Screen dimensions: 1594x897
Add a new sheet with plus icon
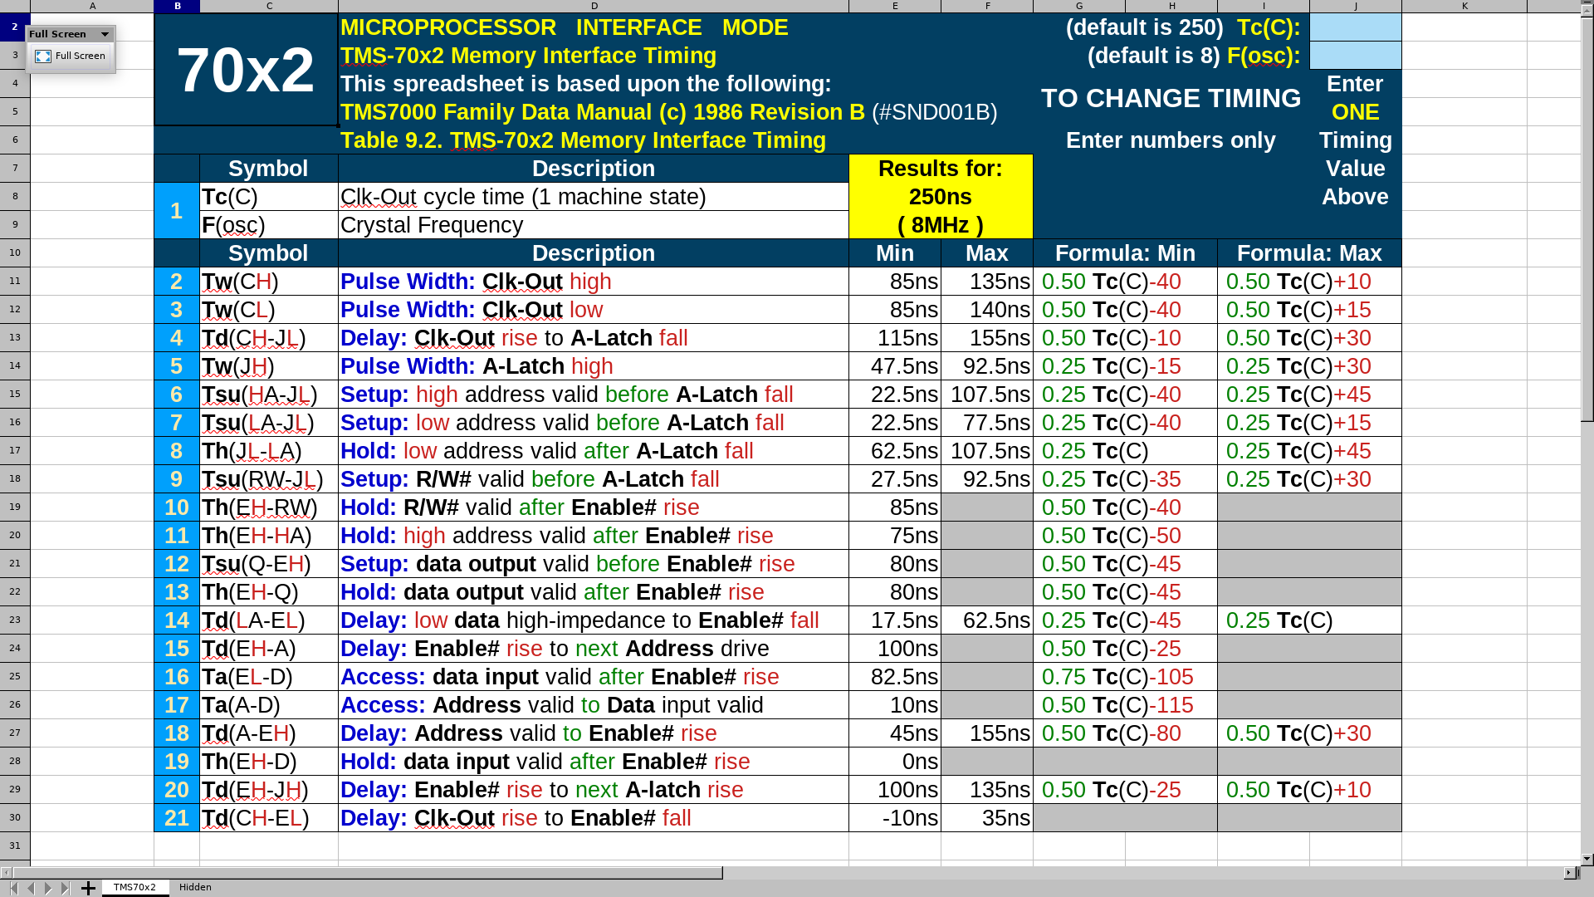click(x=87, y=888)
